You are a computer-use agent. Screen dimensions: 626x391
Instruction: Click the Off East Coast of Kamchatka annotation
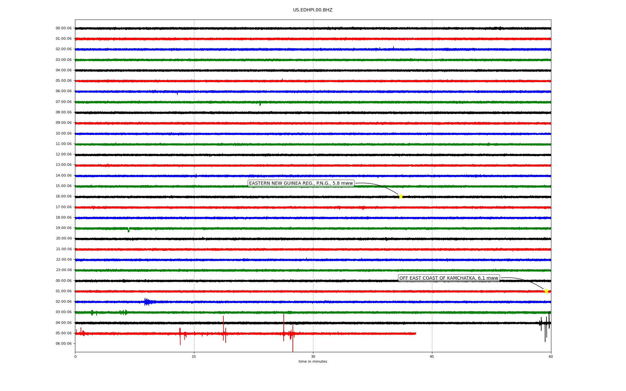click(x=449, y=278)
